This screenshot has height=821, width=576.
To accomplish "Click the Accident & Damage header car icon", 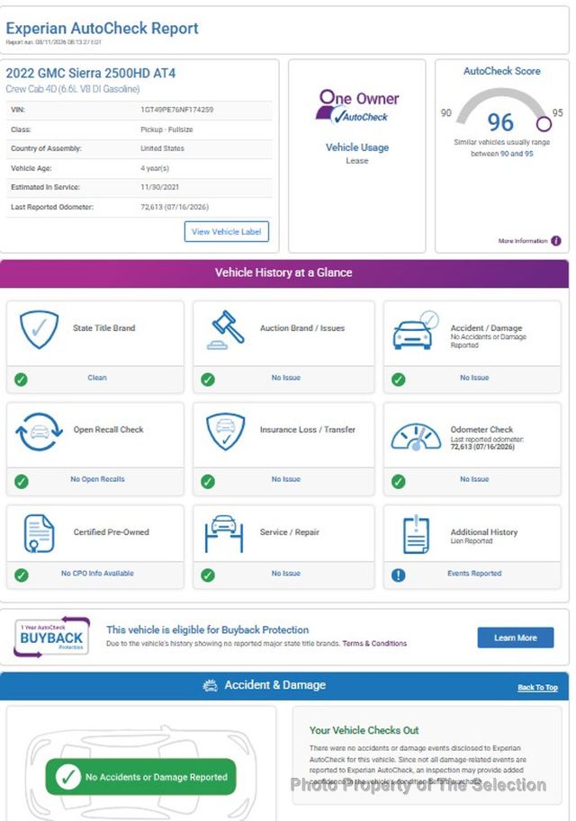I will tap(211, 685).
